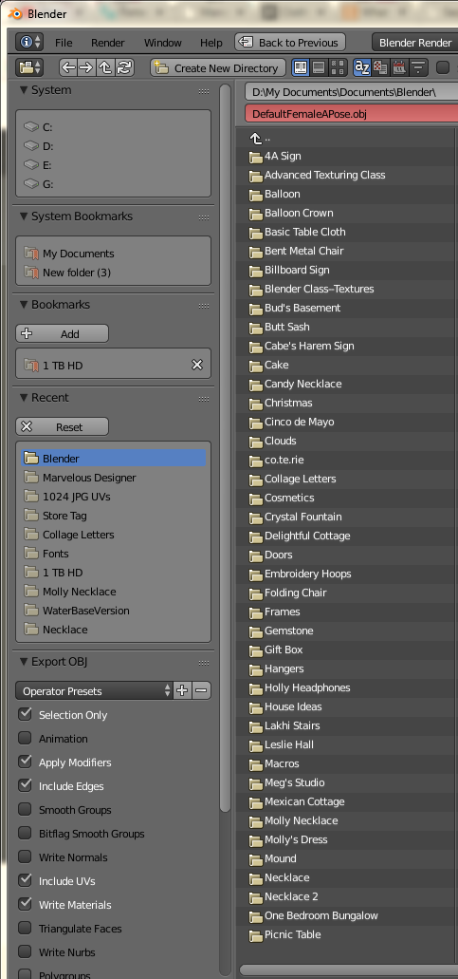Open Operator Presets dropdown
The width and height of the screenshot is (458, 979).
pyautogui.click(x=94, y=690)
